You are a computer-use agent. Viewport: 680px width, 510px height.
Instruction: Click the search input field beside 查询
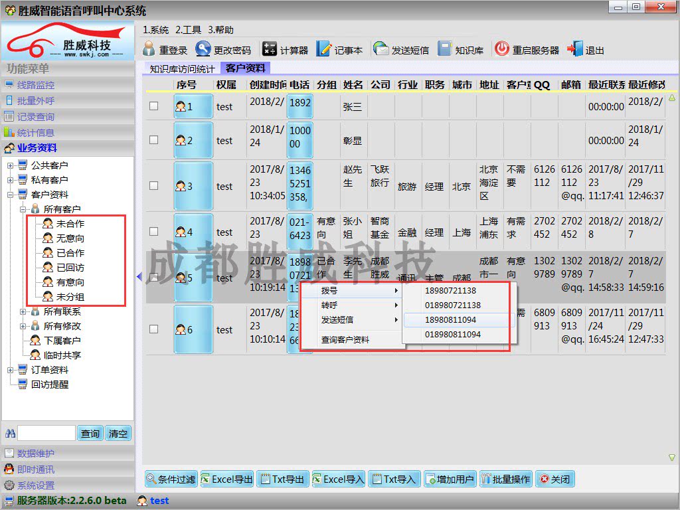click(46, 434)
